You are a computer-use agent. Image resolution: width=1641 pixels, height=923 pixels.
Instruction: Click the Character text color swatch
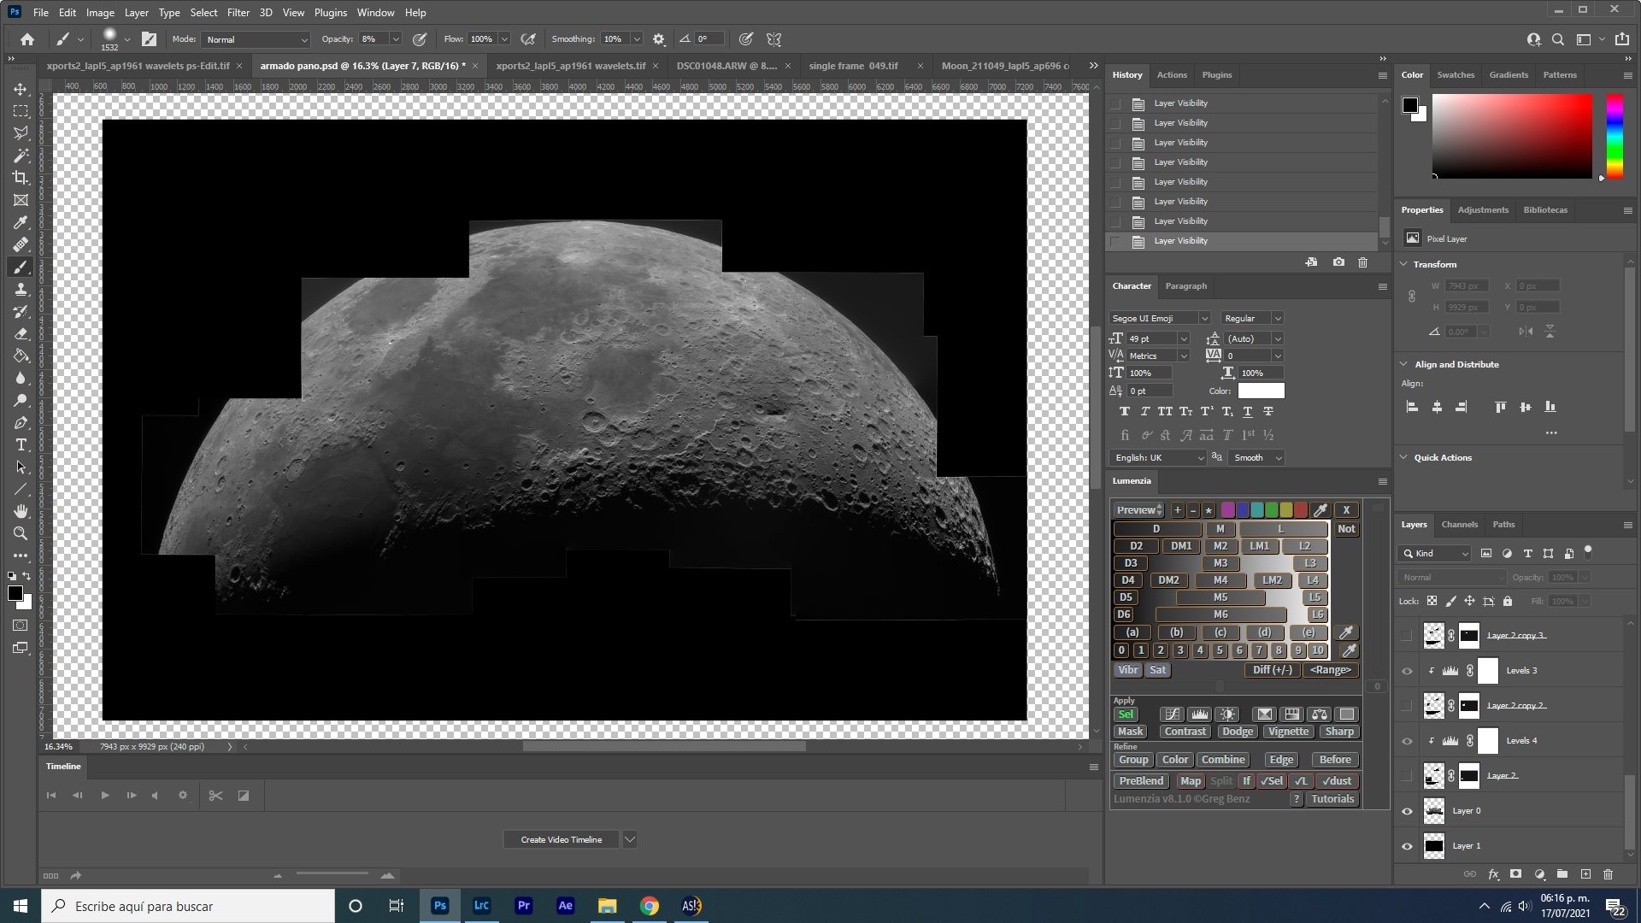[x=1261, y=391]
